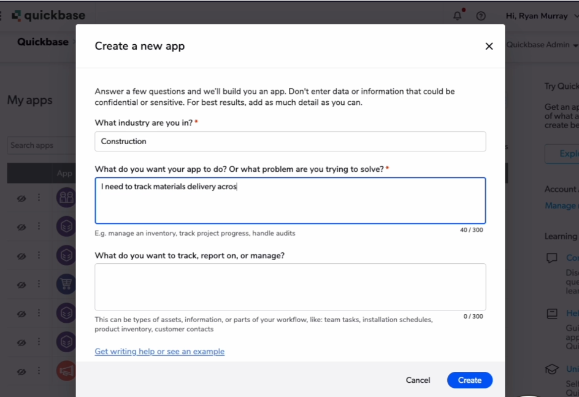Open three-dot menu beside the megaphone app
Screen dimensions: 579x397
tap(39, 371)
